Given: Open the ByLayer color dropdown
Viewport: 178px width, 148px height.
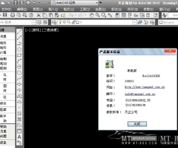Looking at the screenshot, I should pos(169,22).
